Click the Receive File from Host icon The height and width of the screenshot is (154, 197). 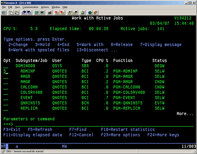[30, 13]
